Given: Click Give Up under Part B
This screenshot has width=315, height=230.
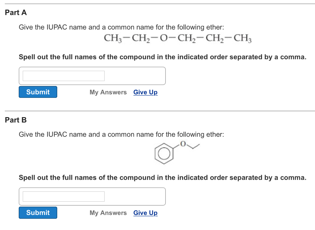Looking at the screenshot, I should (x=145, y=213).
